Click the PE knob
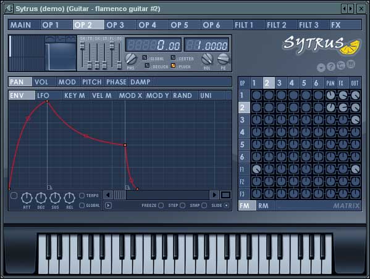The image size is (370, 279). 223,59
